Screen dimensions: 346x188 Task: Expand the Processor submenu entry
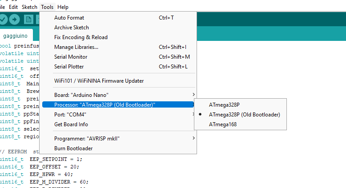tap(118, 105)
